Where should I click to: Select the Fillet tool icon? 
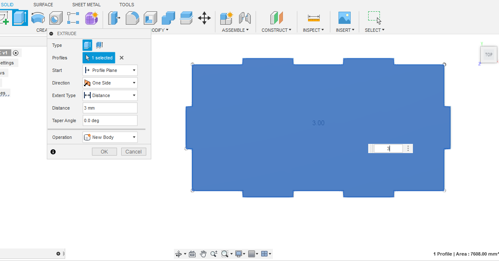tap(132, 18)
